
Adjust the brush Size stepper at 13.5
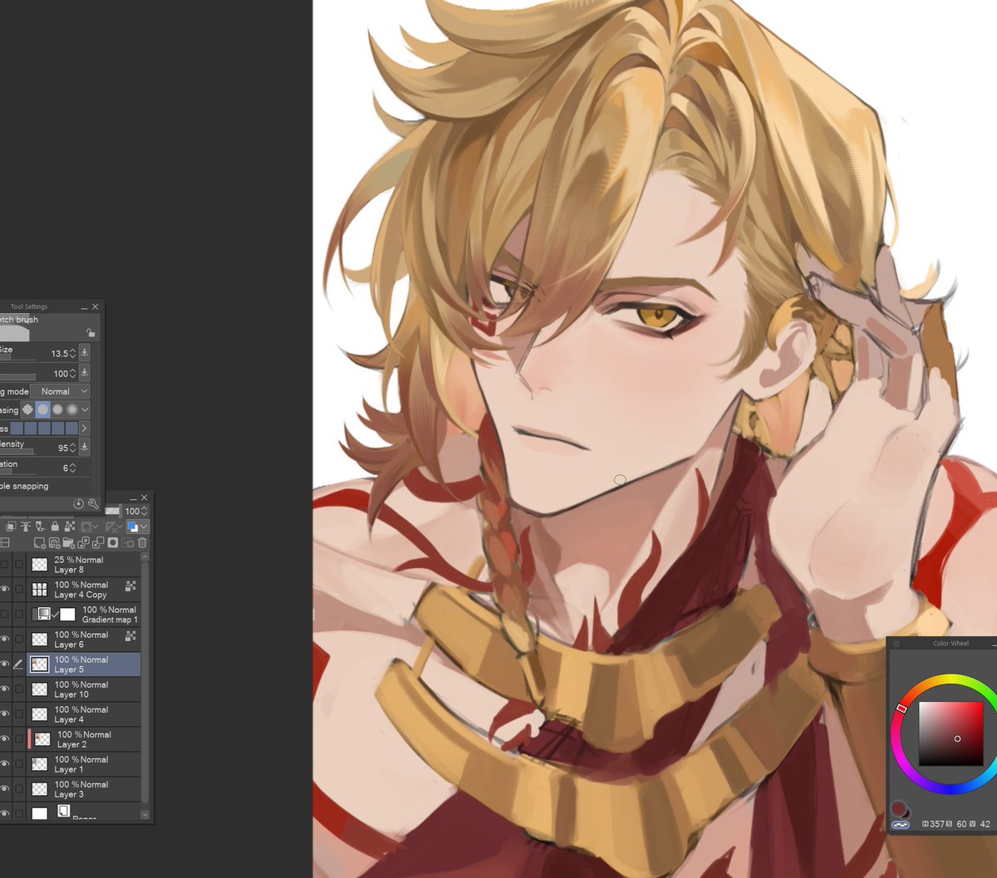(x=73, y=353)
